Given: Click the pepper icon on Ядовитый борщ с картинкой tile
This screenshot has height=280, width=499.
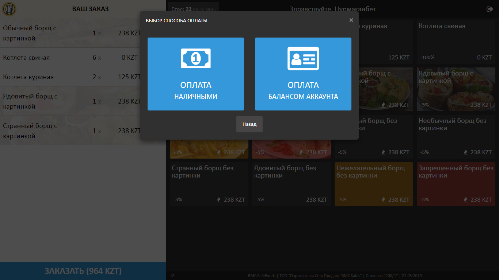Looking at the screenshot, I should coord(383,105).
